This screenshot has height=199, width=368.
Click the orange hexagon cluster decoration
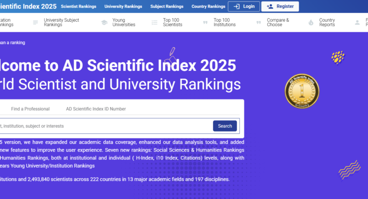(x=338, y=57)
